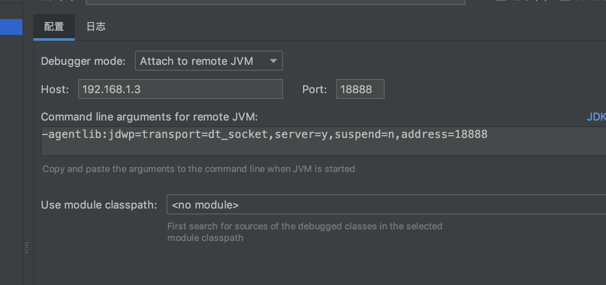Click the name field at top edge

tap(275, 2)
